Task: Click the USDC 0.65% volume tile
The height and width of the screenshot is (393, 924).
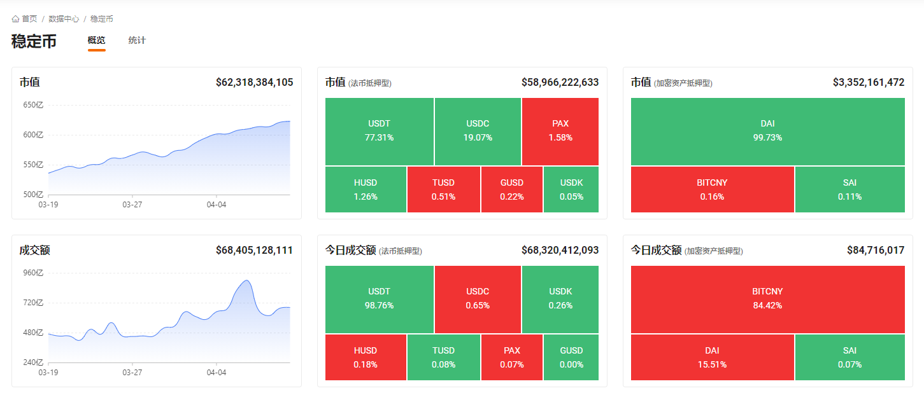Action: click(x=478, y=299)
